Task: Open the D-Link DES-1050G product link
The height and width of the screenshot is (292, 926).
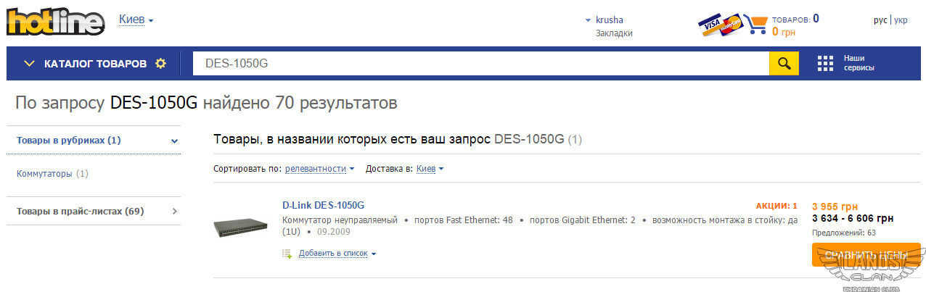Action: coord(323,205)
